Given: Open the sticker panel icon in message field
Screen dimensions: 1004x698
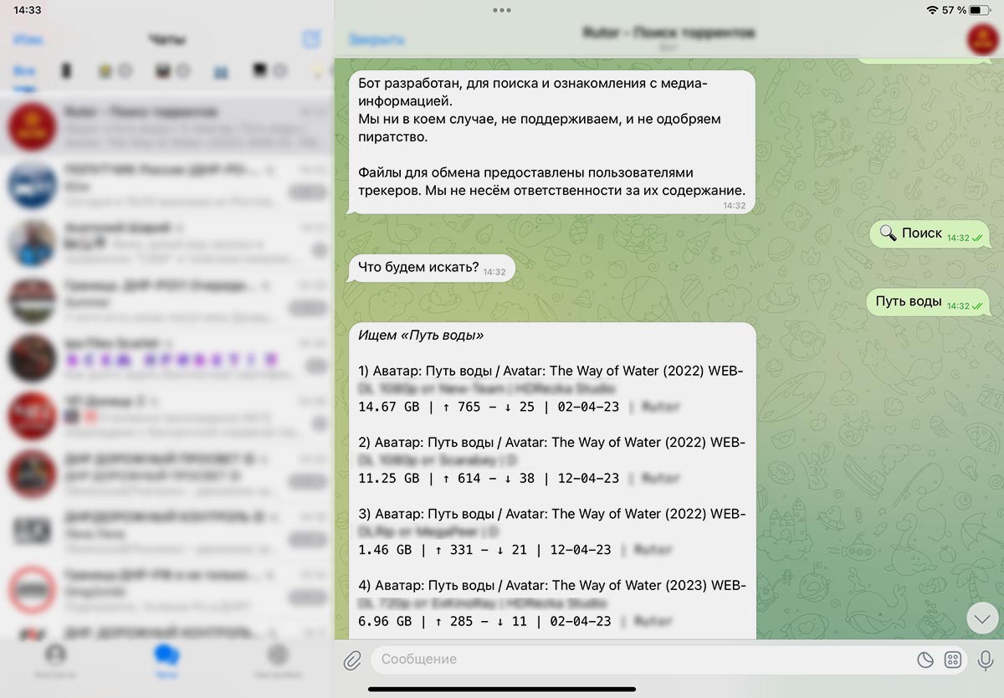Looking at the screenshot, I should (925, 660).
